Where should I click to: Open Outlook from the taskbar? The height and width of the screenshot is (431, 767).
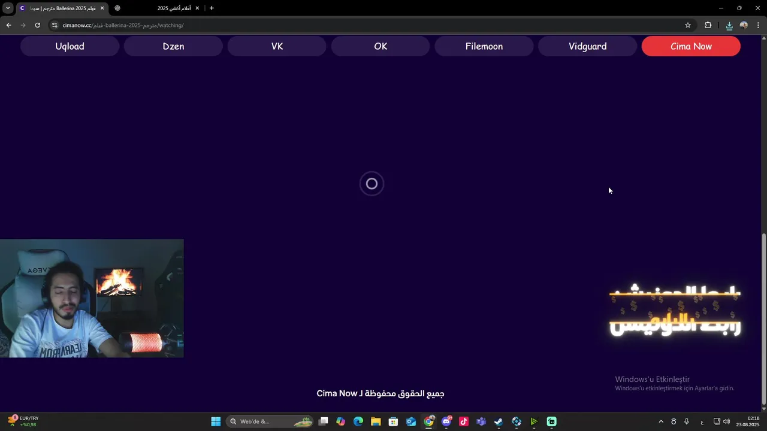[x=411, y=421]
